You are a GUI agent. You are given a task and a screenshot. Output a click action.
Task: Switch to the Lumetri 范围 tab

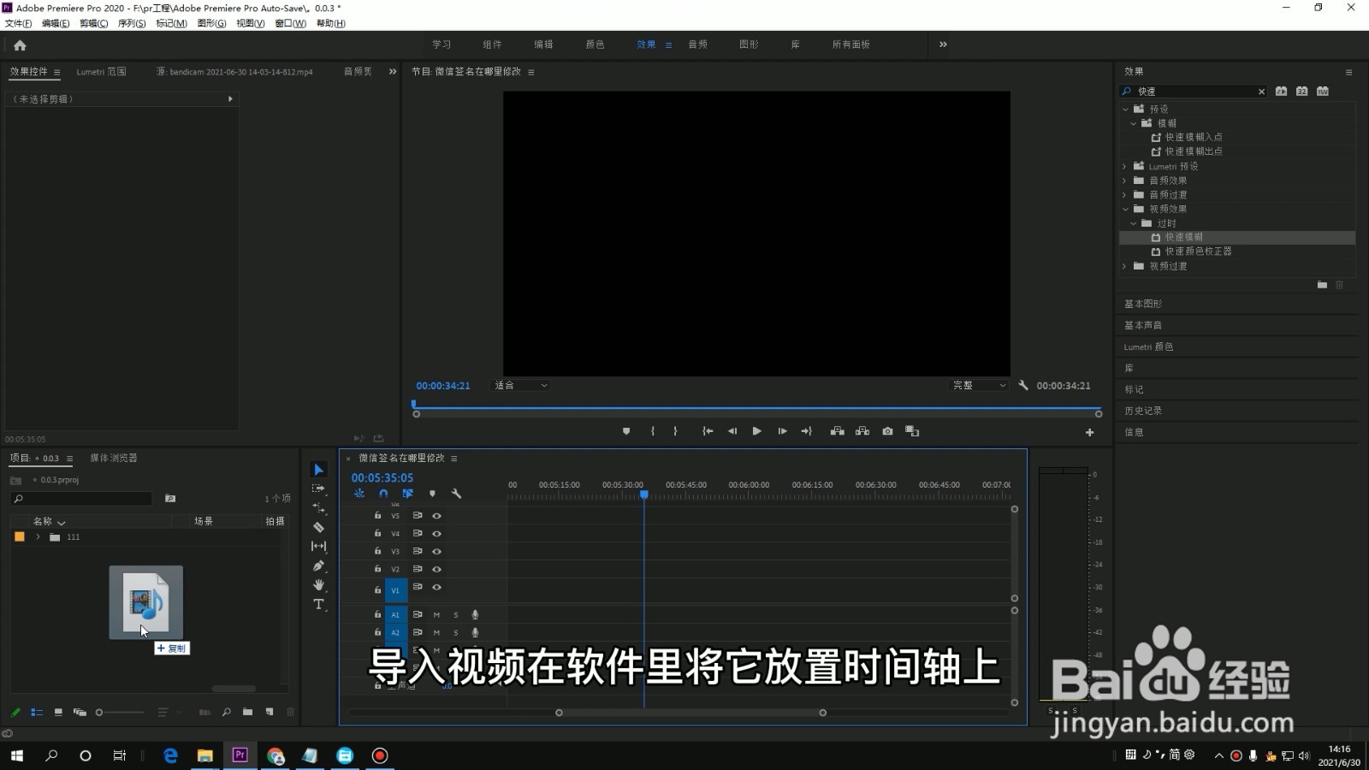pyautogui.click(x=101, y=72)
